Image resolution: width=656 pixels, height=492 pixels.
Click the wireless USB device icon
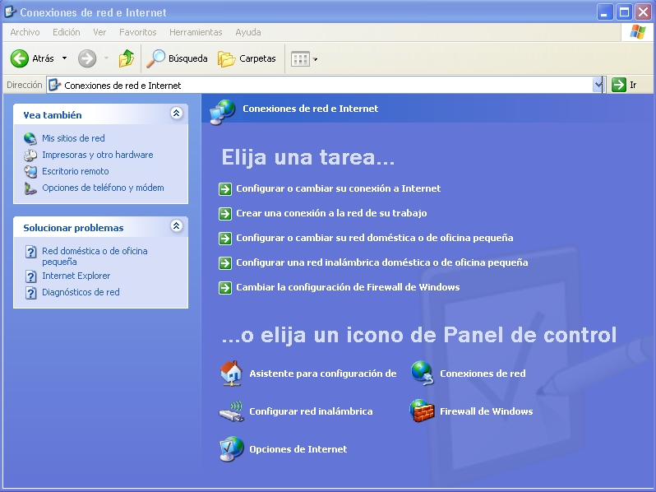pyautogui.click(x=231, y=411)
